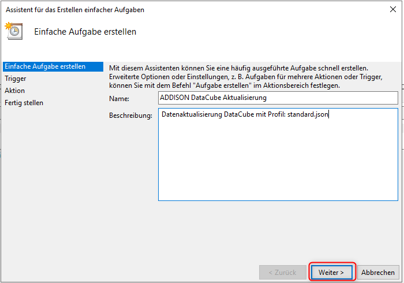
Task: Select the Trigger step in sidebar
Action: (16, 79)
